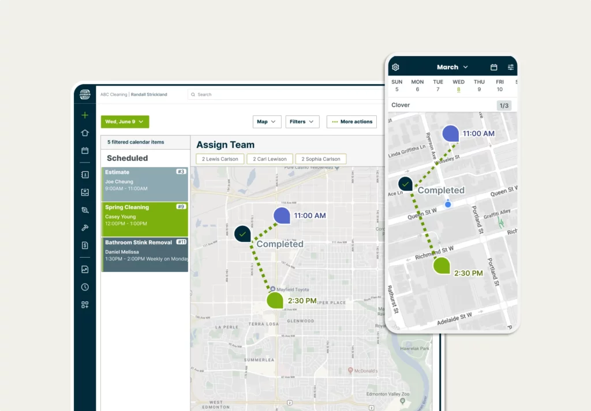Expand the Filters dropdown
The height and width of the screenshot is (411, 591).
302,122
